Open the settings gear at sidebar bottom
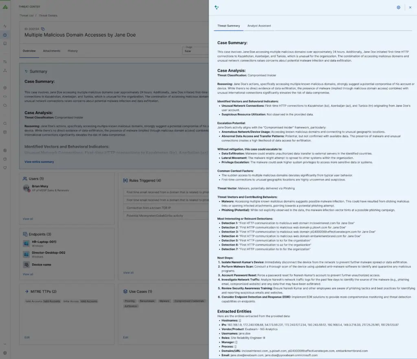 (5, 352)
